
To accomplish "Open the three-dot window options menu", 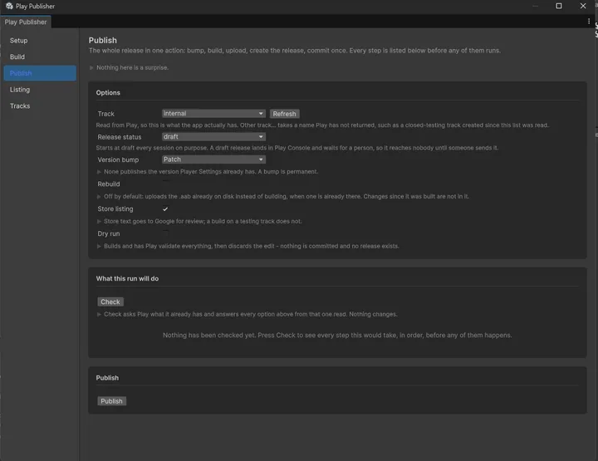I will click(x=589, y=22).
